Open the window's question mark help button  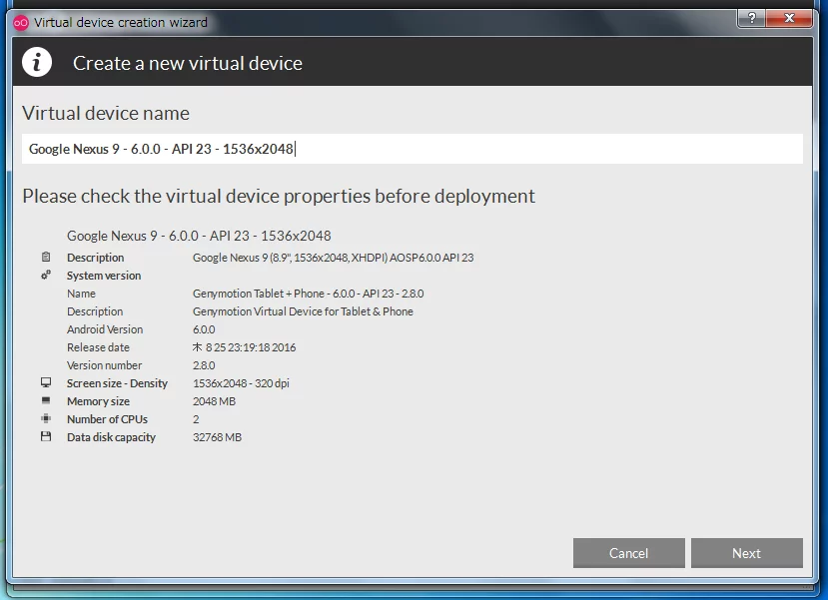tap(751, 19)
